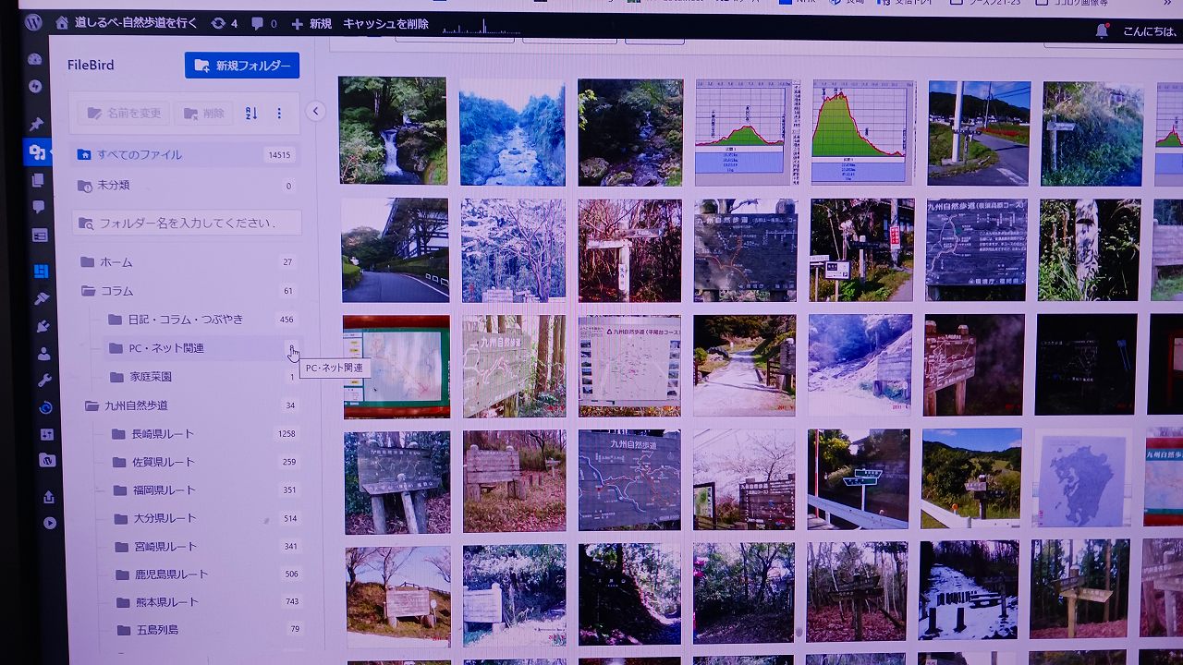The width and height of the screenshot is (1183, 665).
Task: Open the red-framed map board thumbnail
Action: 396,367
